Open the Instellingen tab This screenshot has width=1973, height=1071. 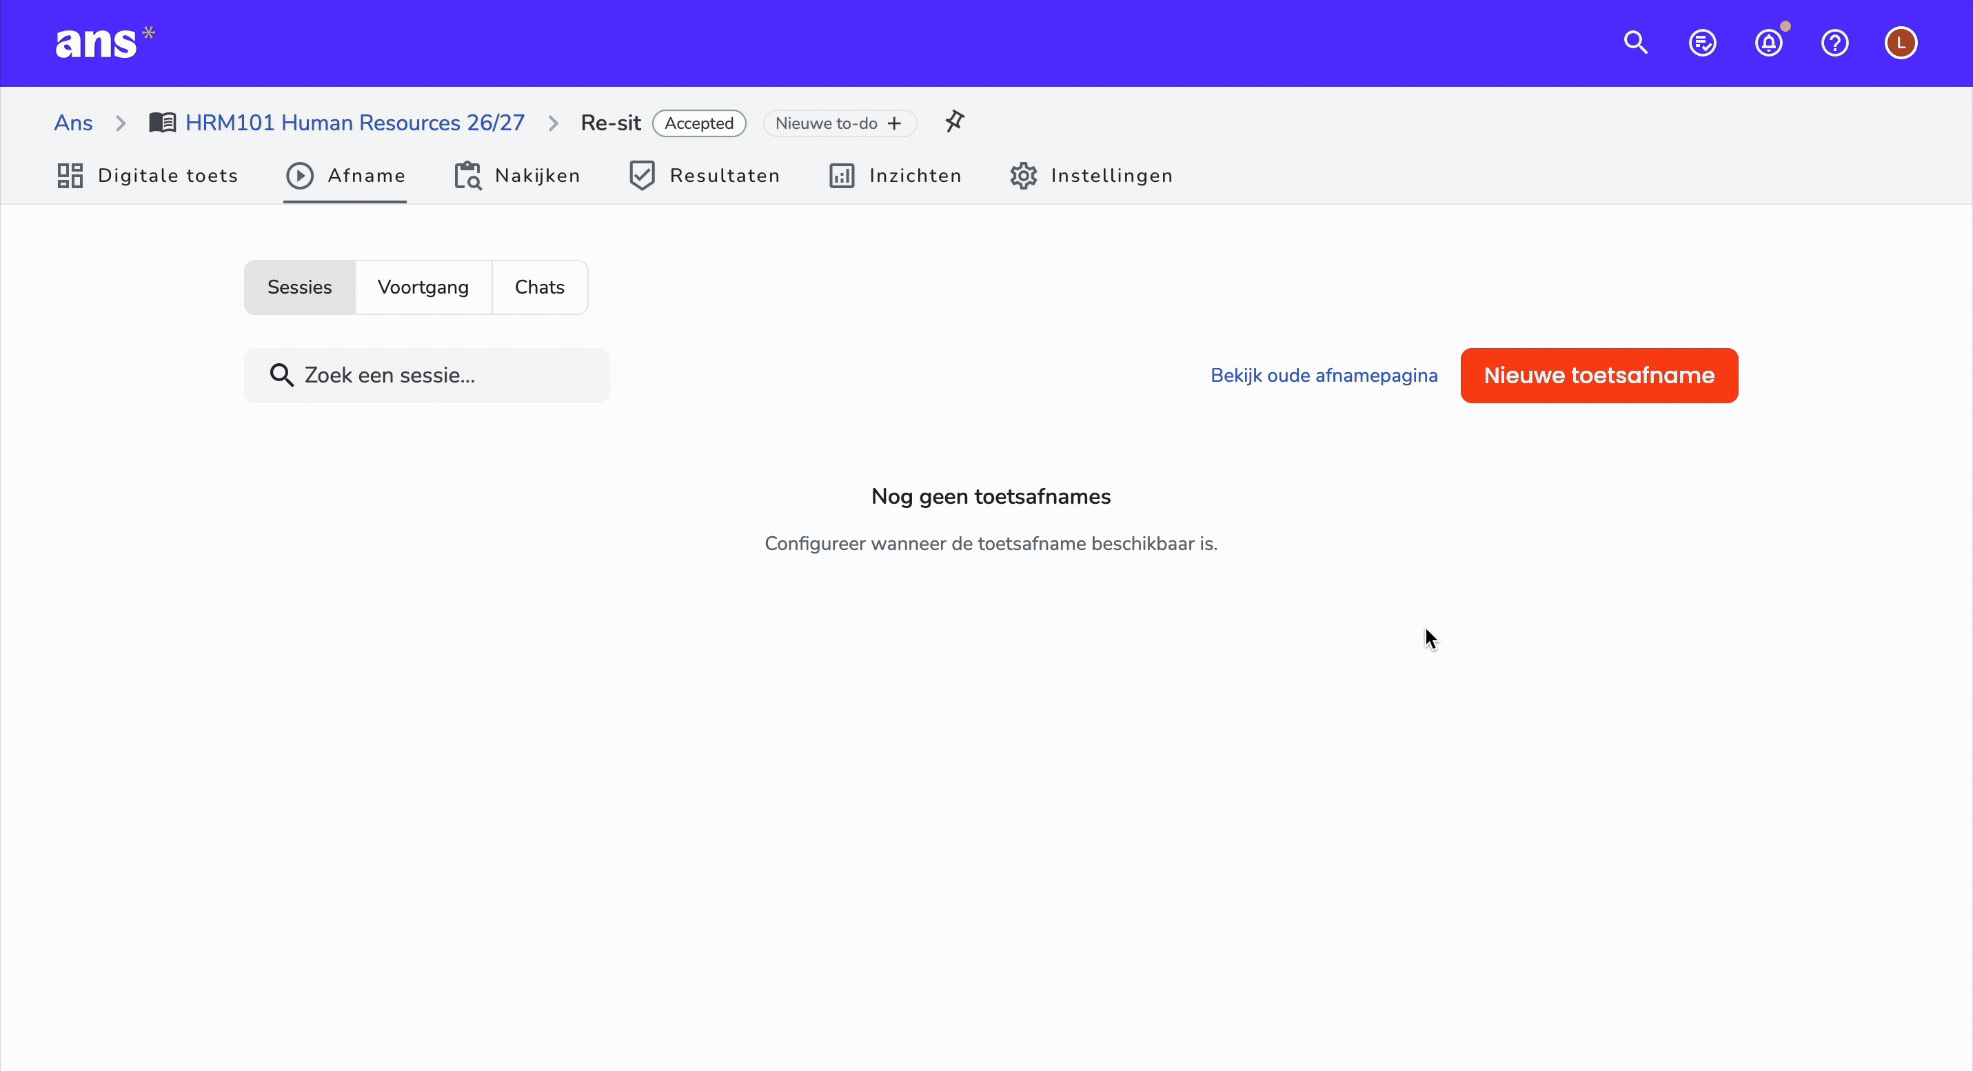point(1091,175)
